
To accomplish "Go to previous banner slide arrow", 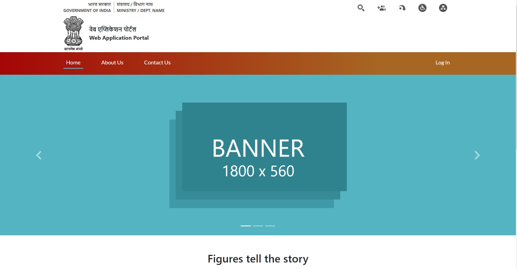I will coord(39,155).
